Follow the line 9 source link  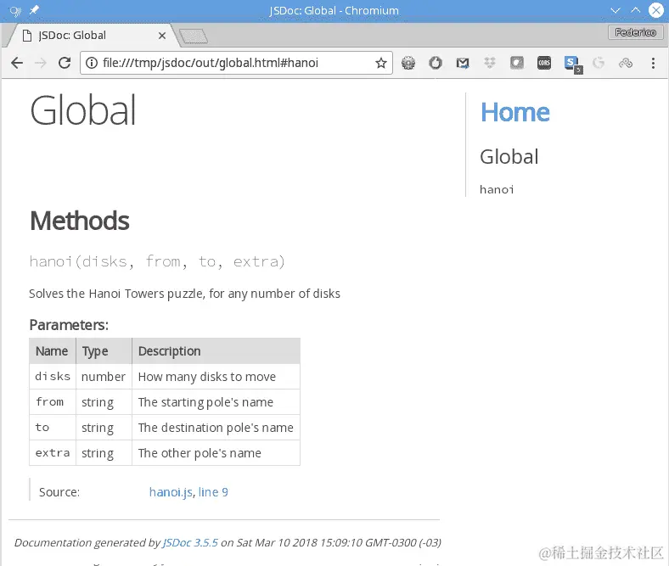coord(213,492)
